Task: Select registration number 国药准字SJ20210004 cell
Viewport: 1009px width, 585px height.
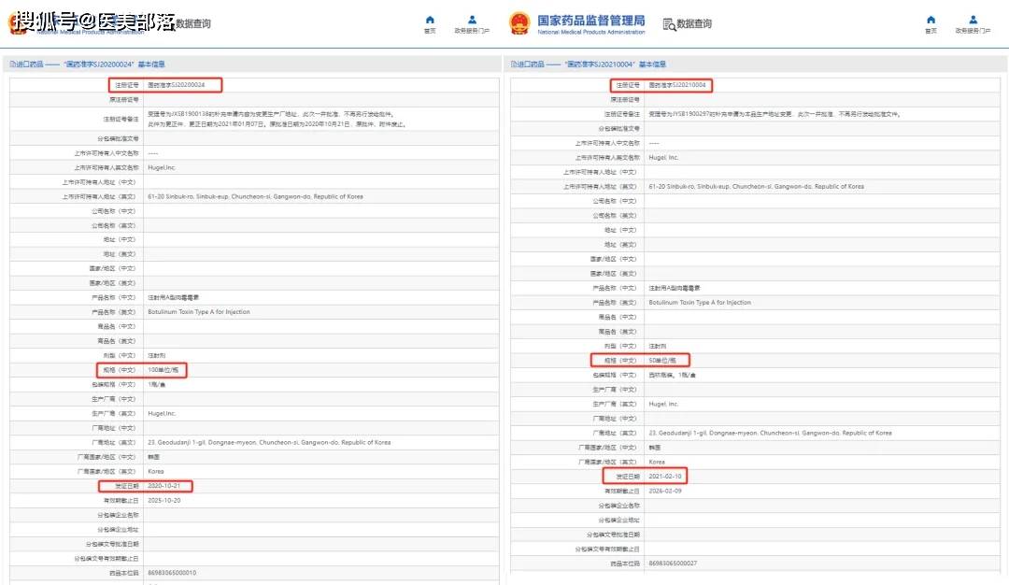Action: pos(676,85)
